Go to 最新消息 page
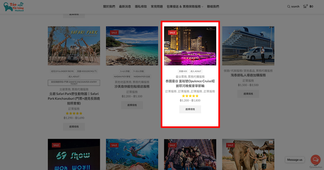 click(125, 6)
